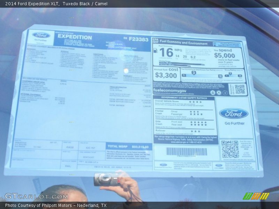Click the QR code in fuel economy section

(x=240, y=90)
